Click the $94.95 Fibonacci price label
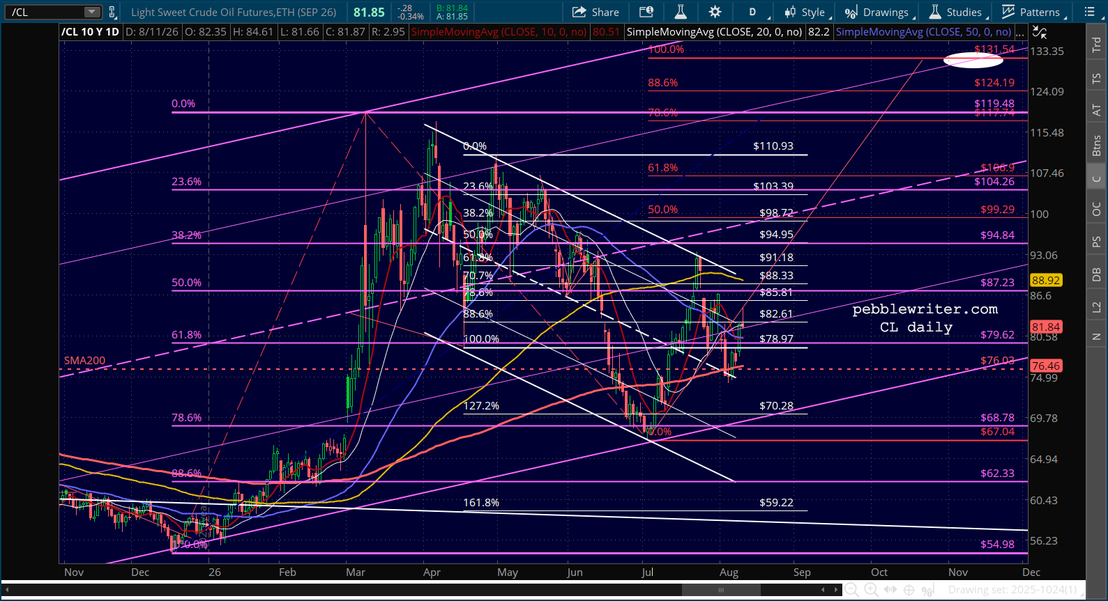This screenshot has height=601, width=1108. [x=776, y=234]
